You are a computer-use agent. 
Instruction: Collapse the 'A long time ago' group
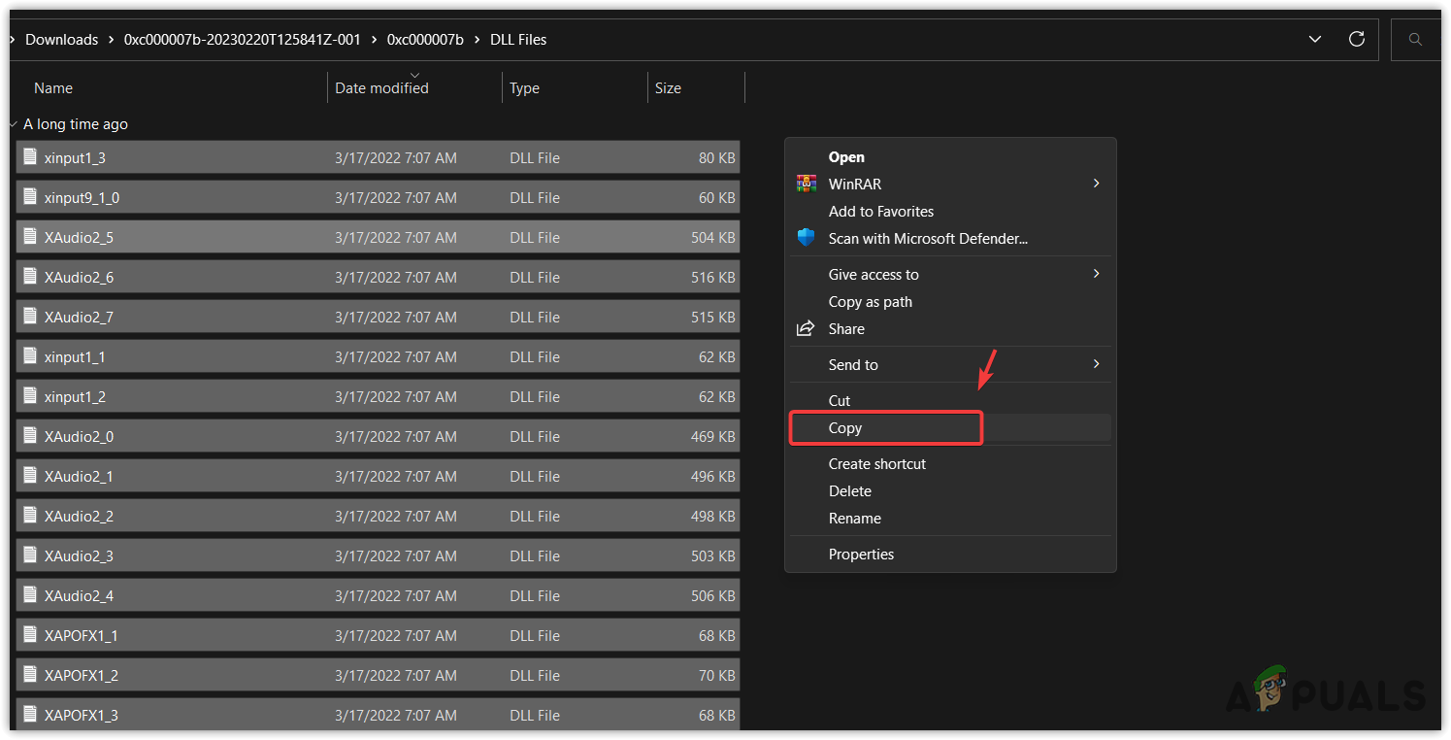pyautogui.click(x=13, y=123)
